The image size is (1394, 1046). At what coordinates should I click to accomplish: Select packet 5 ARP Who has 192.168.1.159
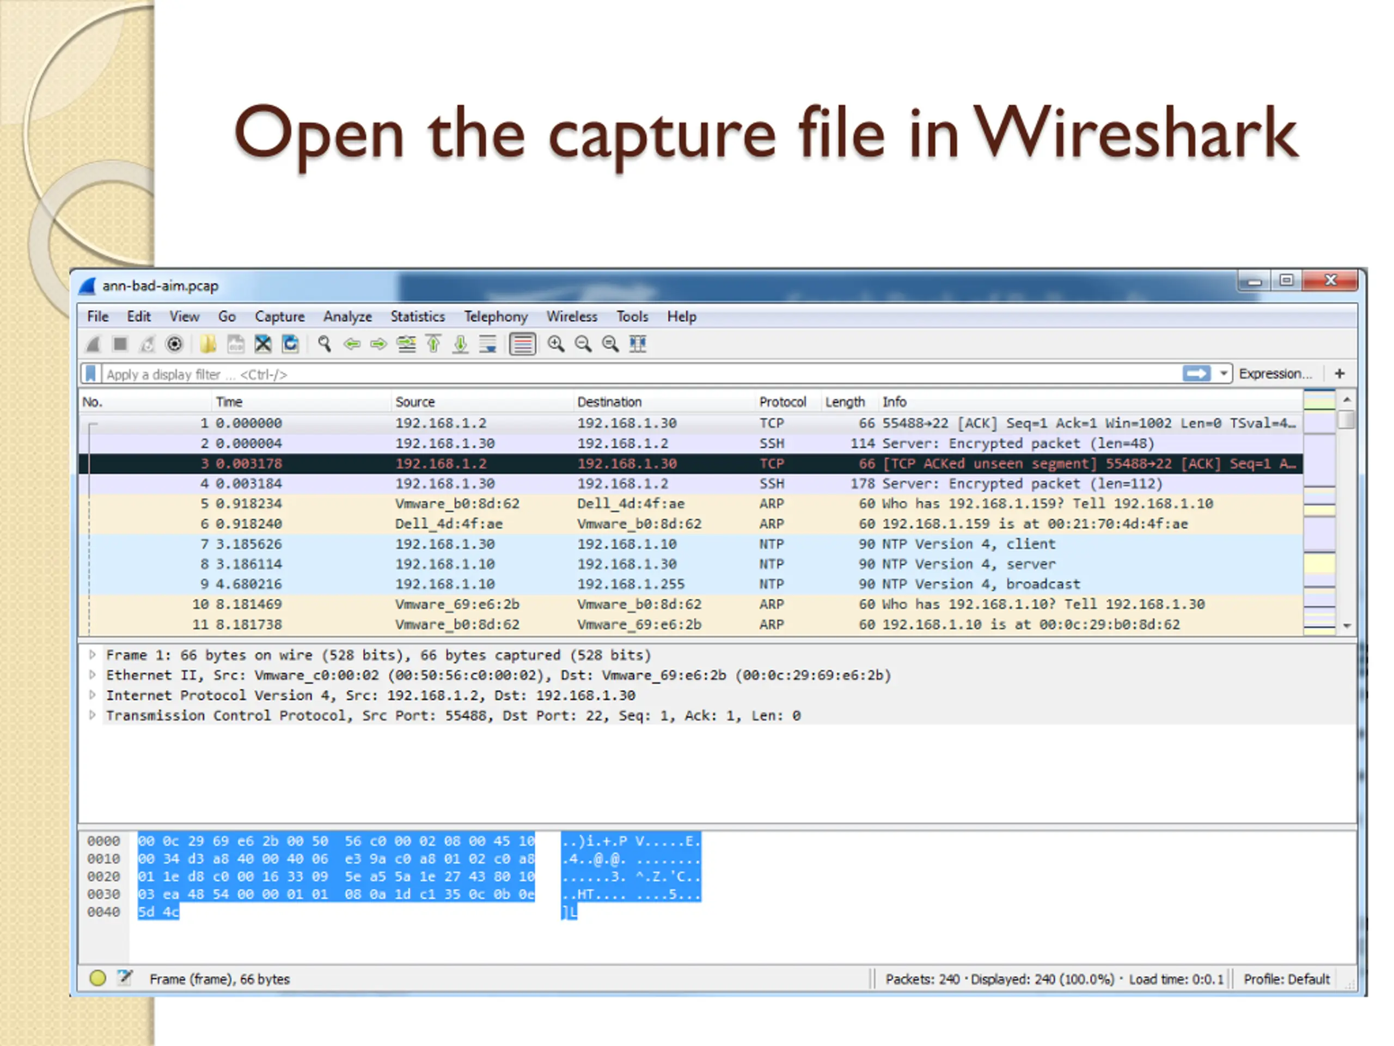pos(690,504)
